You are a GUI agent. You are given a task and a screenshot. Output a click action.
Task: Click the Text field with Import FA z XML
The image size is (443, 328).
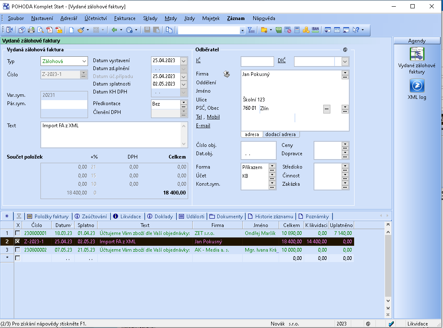coord(114,135)
